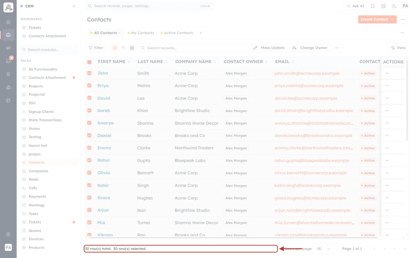Uncheck the row checkbox for Priya

pos(89,85)
